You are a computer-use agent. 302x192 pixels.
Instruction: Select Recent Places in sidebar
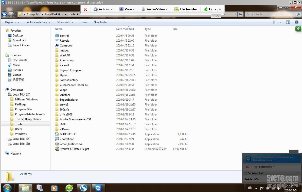click(x=19, y=45)
